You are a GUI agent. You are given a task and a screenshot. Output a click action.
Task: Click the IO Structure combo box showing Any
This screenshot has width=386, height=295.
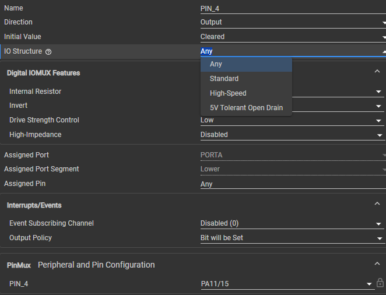click(x=293, y=51)
